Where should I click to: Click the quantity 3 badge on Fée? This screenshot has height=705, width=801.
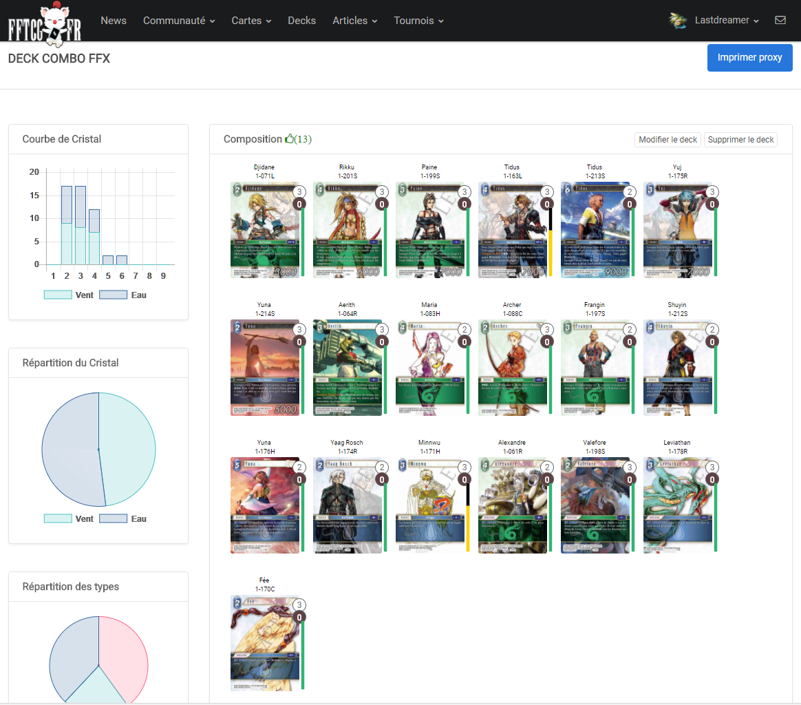pos(299,604)
